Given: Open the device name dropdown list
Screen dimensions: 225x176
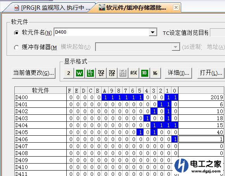Looking at the screenshot, I should [153, 32].
